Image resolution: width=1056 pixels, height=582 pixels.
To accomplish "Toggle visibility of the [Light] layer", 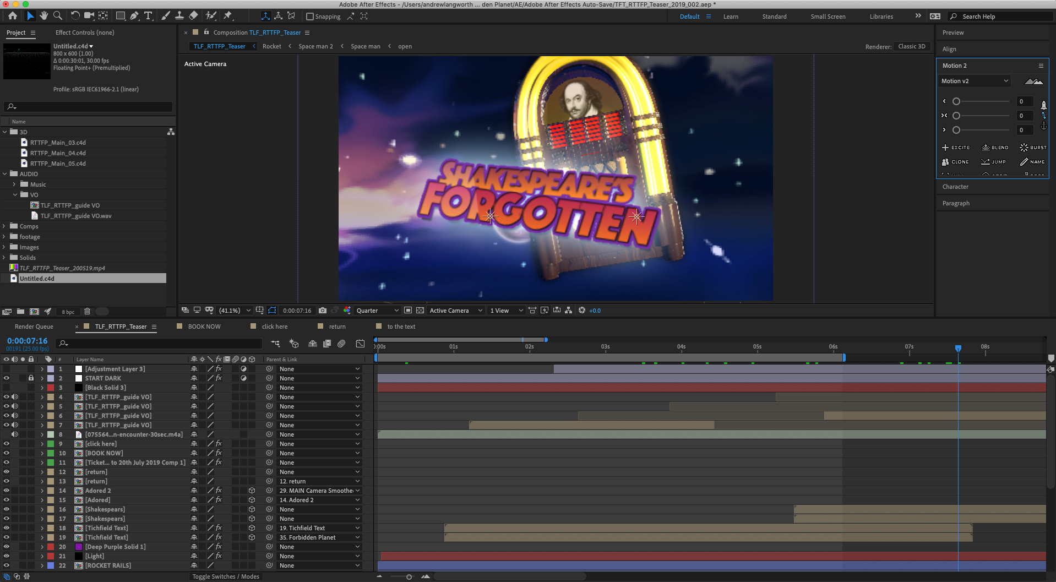I will [7, 556].
